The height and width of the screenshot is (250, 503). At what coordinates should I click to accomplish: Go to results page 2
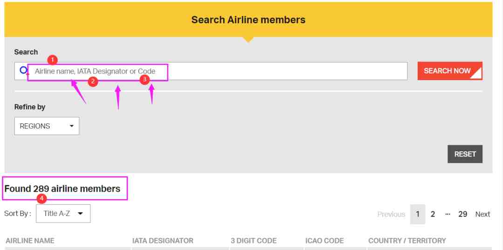433,214
